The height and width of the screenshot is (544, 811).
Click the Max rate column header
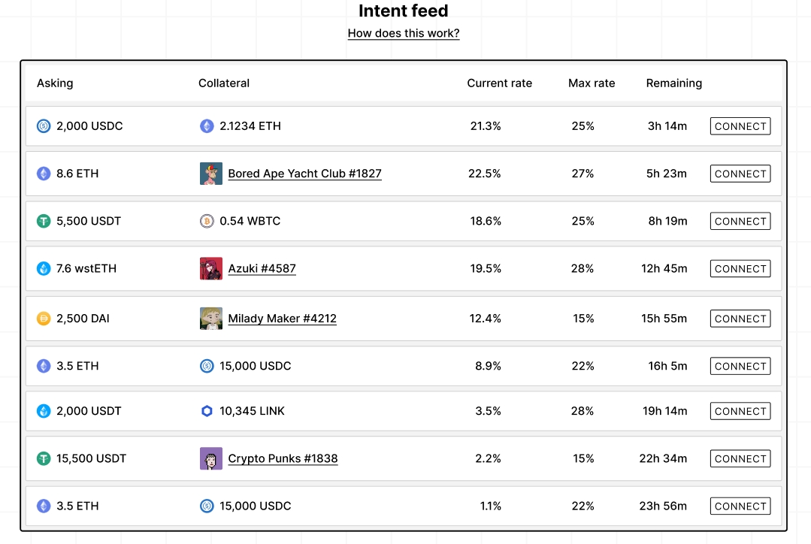[592, 83]
